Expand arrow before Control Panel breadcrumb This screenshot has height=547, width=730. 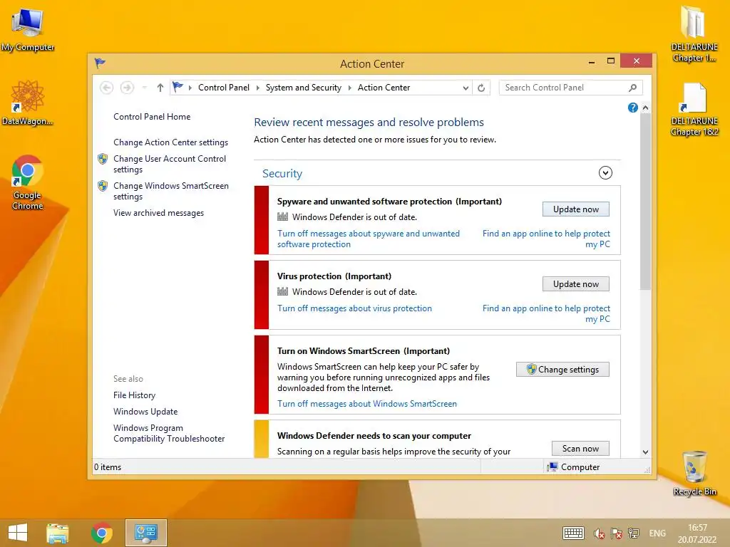pos(190,88)
